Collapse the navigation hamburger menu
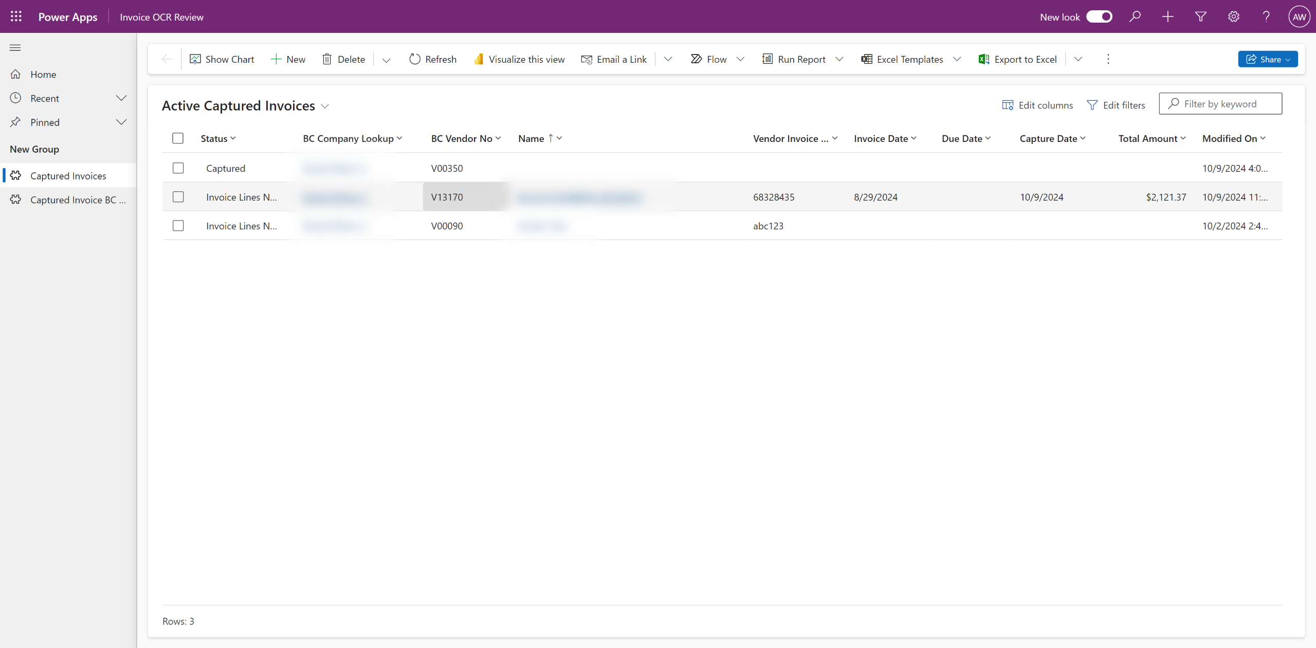 click(x=15, y=48)
